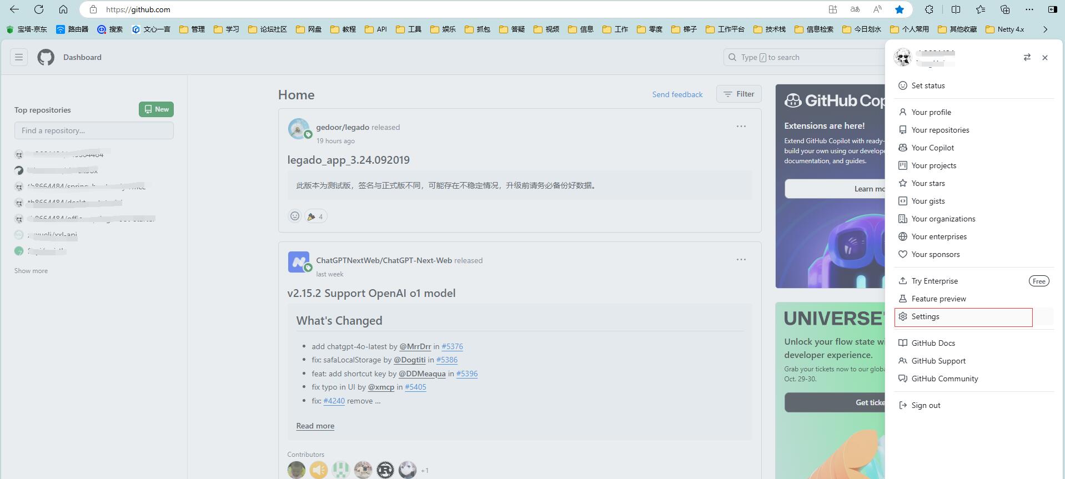
Task: Open ChatGPT-Next-Web avatar icon
Action: 299,262
